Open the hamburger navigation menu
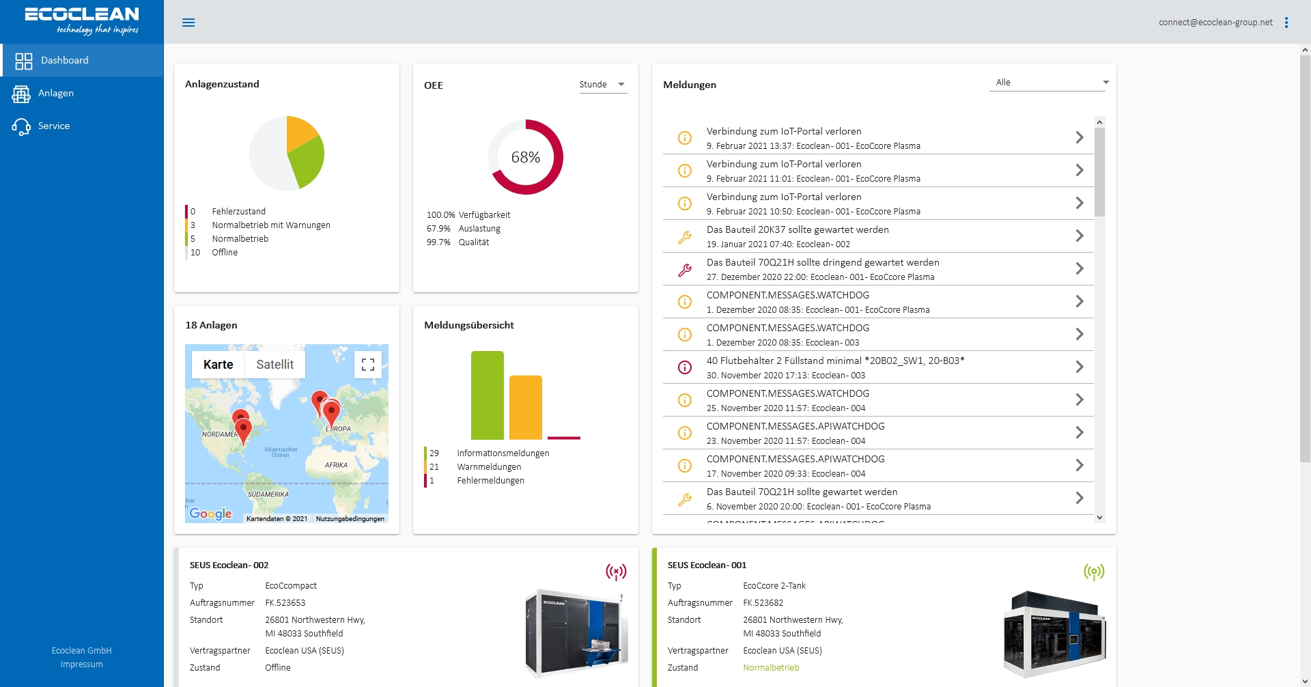Viewport: 1311px width, 687px height. point(188,23)
